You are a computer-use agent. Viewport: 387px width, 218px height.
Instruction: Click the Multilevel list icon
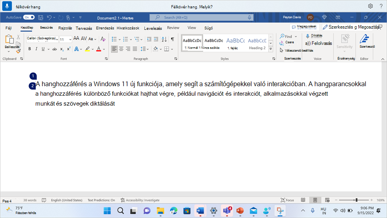[x=137, y=39]
